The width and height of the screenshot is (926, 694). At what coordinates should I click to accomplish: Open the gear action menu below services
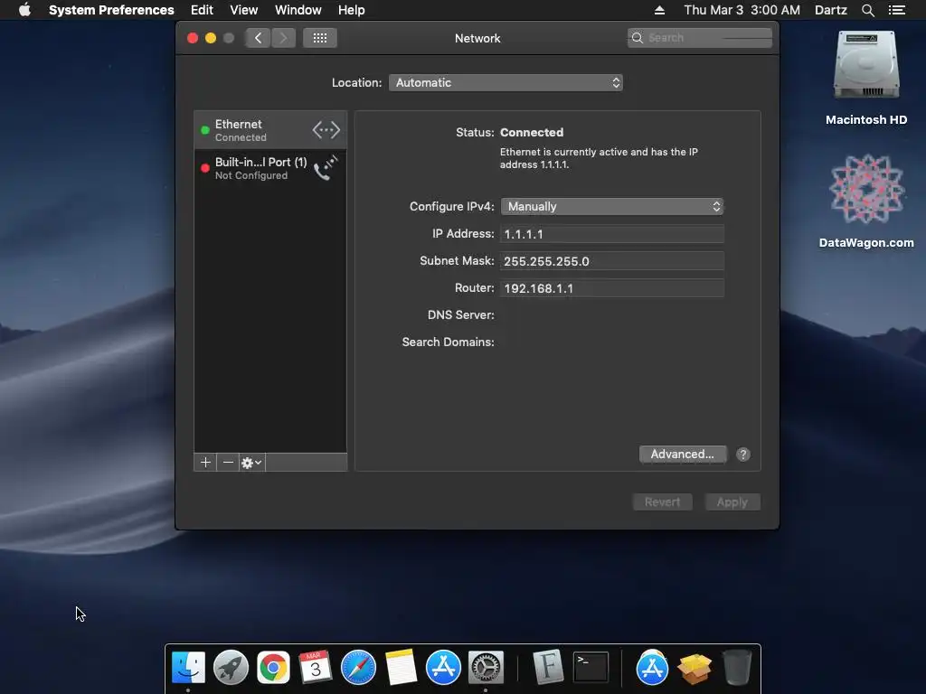[x=251, y=463]
